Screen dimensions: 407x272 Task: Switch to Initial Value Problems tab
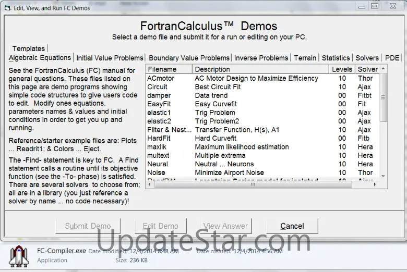(110, 58)
